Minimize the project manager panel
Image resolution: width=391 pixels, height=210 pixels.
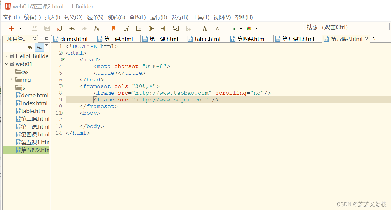coord(41,38)
